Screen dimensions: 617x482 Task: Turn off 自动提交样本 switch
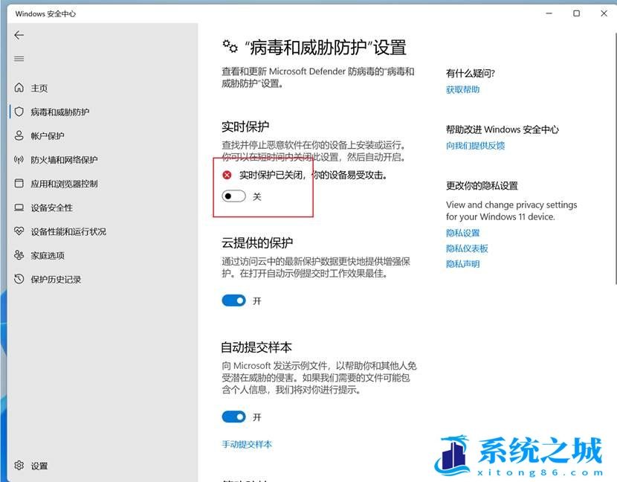(233, 417)
